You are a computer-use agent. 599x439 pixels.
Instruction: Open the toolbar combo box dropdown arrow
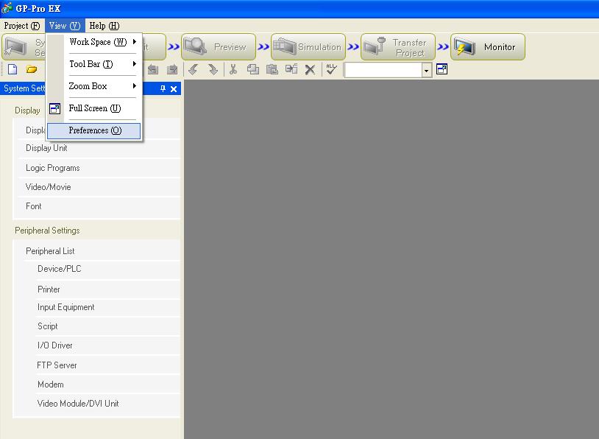tap(427, 70)
